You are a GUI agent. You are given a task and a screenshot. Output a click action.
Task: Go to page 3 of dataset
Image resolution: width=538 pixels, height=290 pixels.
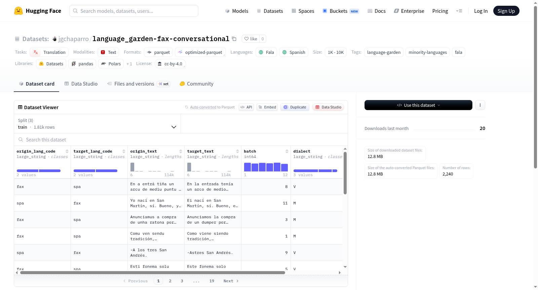pyautogui.click(x=182, y=281)
